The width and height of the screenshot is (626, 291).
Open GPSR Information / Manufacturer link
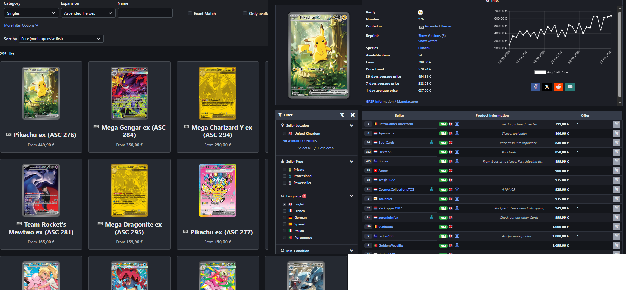coord(392,102)
